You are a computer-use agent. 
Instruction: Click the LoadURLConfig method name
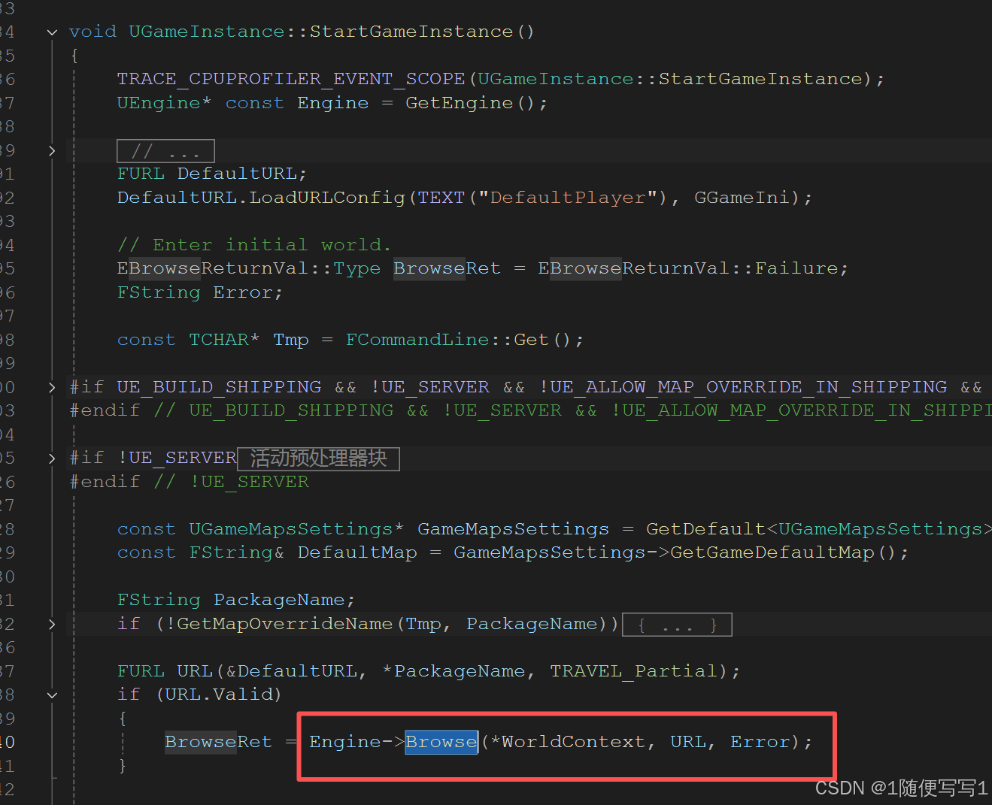(327, 198)
